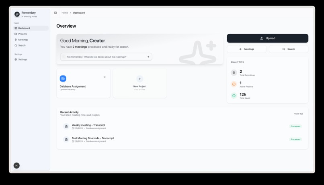
Task: Click the blue folder icon on Database Assignment
Action: 63,79
